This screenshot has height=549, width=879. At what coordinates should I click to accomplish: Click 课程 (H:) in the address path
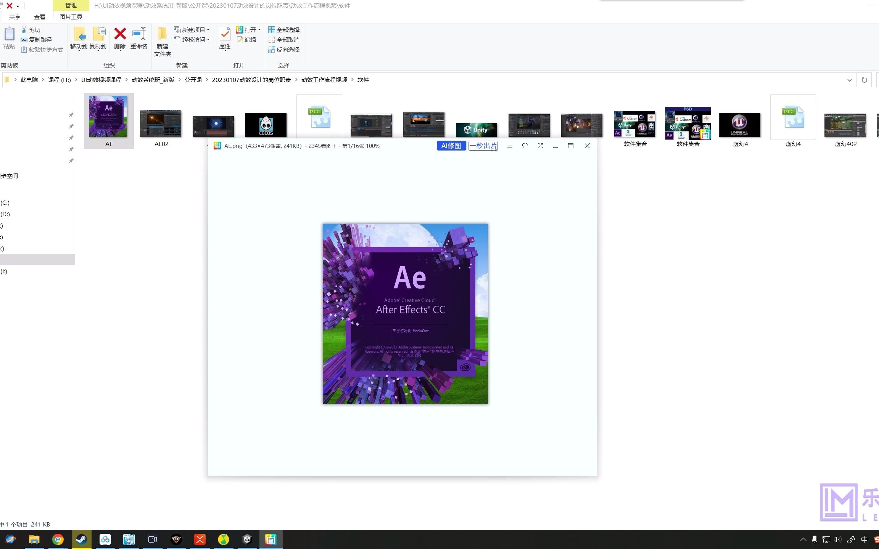click(x=60, y=80)
